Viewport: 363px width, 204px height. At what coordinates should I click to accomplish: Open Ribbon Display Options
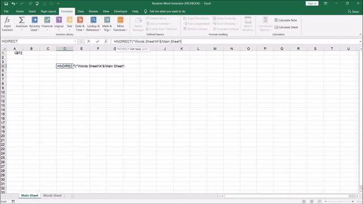(x=326, y=3)
